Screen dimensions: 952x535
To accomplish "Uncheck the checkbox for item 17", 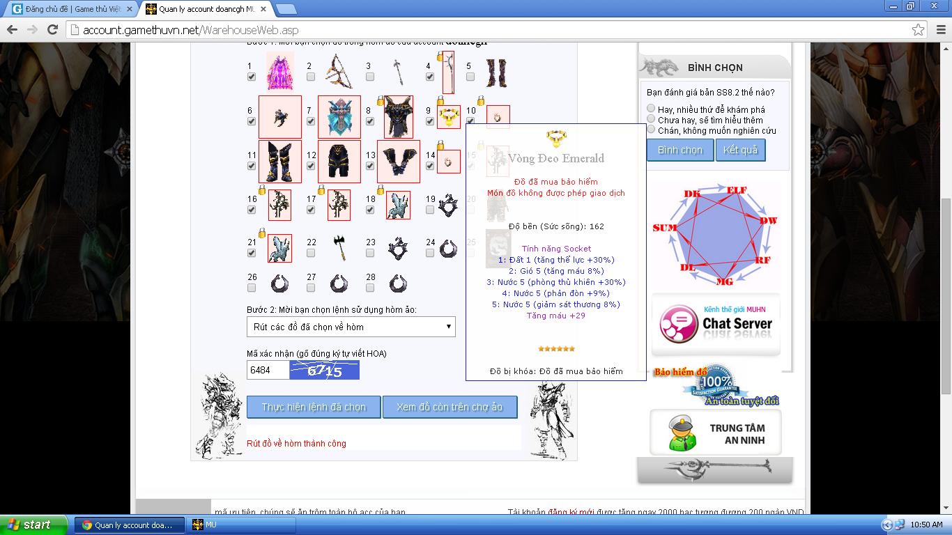I will click(x=311, y=210).
